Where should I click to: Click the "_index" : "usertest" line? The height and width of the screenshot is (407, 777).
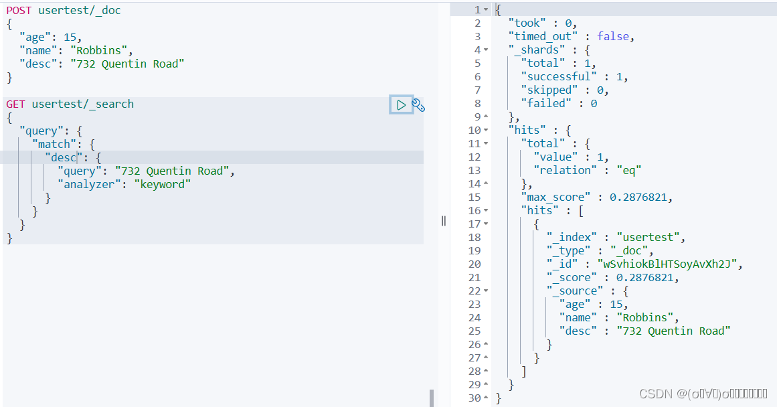[616, 238]
